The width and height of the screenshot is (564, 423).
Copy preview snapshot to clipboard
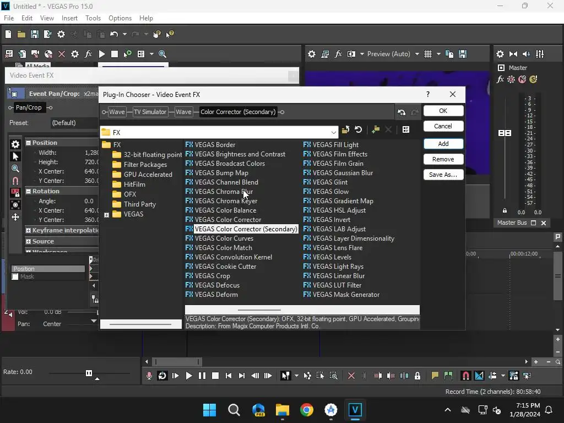click(x=449, y=54)
